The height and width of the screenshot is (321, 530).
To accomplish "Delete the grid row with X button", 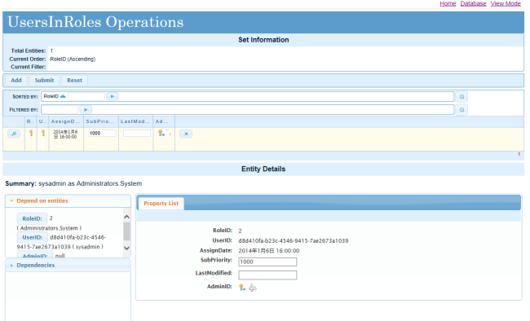I will tap(186, 134).
